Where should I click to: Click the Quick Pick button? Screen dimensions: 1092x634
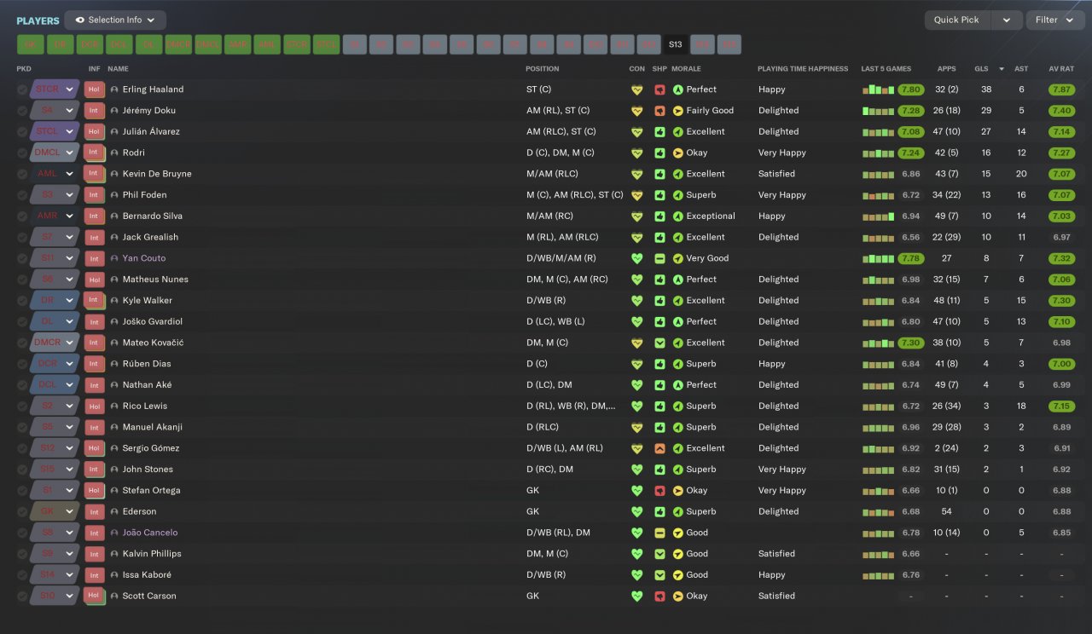coord(957,20)
